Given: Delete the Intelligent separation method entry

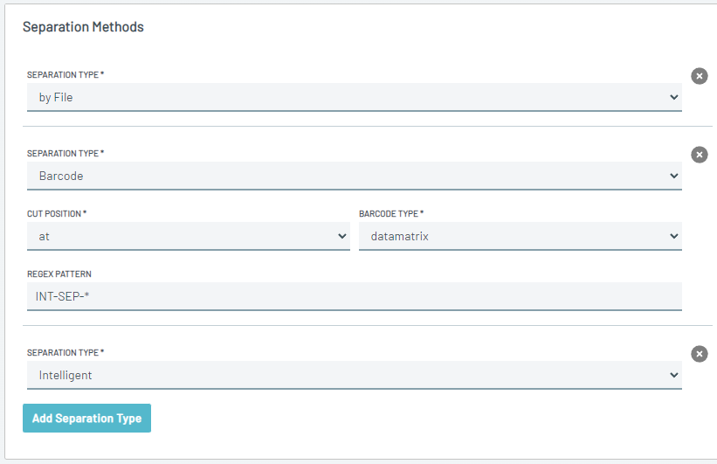Looking at the screenshot, I should pos(700,354).
